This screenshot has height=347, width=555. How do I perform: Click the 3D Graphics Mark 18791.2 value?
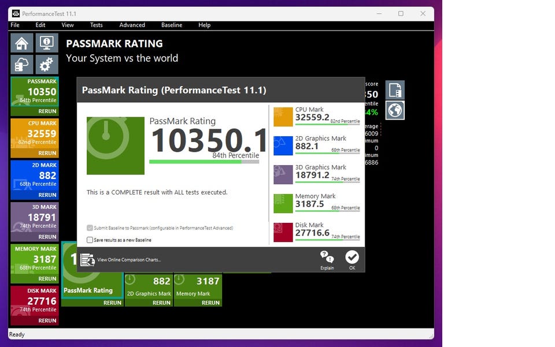[x=312, y=176]
